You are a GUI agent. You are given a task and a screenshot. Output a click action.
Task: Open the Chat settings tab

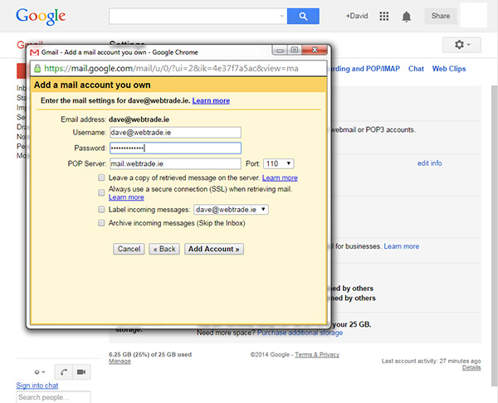[x=416, y=69]
